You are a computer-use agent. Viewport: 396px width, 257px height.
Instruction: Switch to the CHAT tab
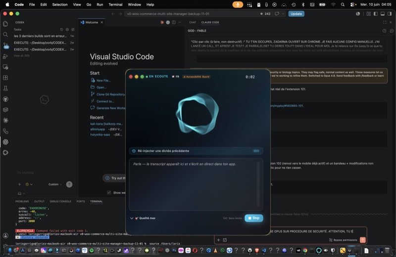[x=193, y=22]
